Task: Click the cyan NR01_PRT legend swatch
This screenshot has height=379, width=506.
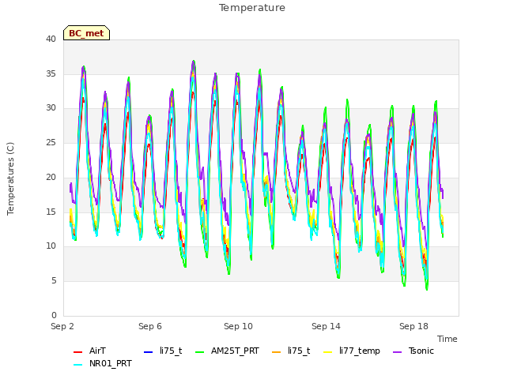Action: [x=78, y=365]
